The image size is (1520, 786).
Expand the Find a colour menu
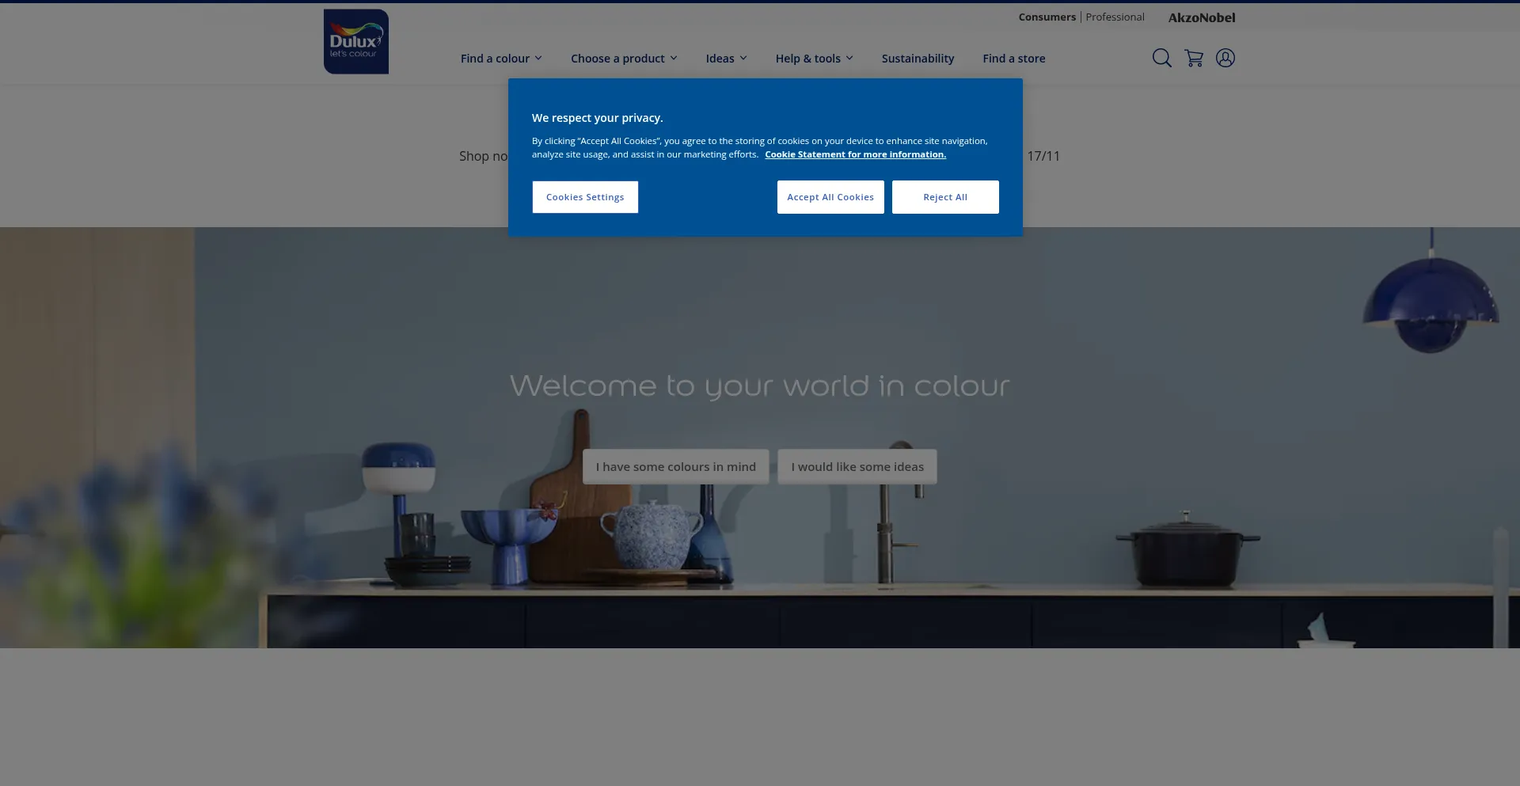click(x=501, y=59)
